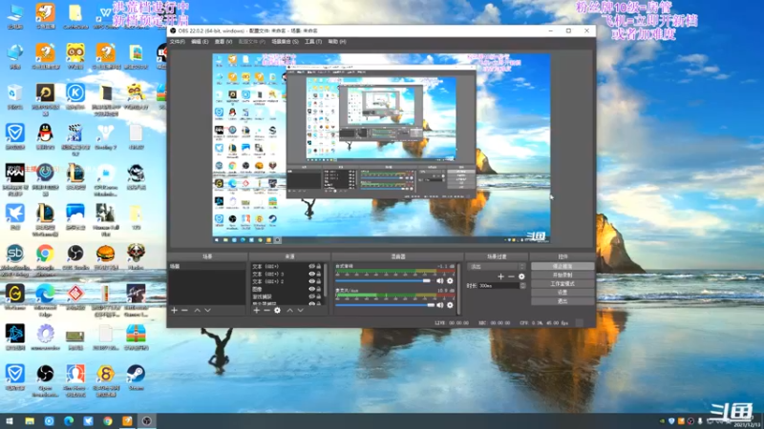Open File Explorer from the taskbar
764x429 pixels.
click(x=30, y=421)
